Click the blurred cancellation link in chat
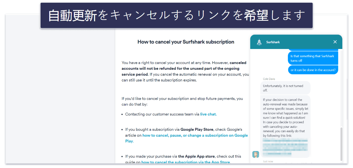 (x=285, y=147)
